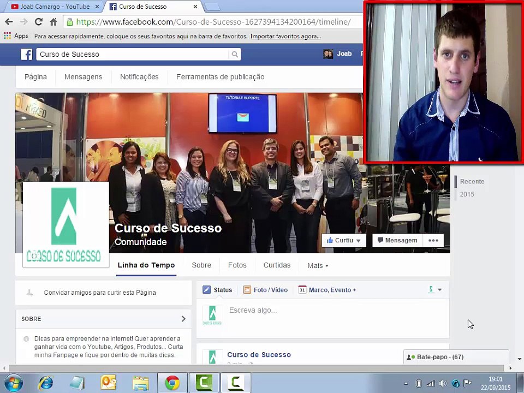Click the browser forward arrow
This screenshot has width=524, height=393.
tap(23, 22)
